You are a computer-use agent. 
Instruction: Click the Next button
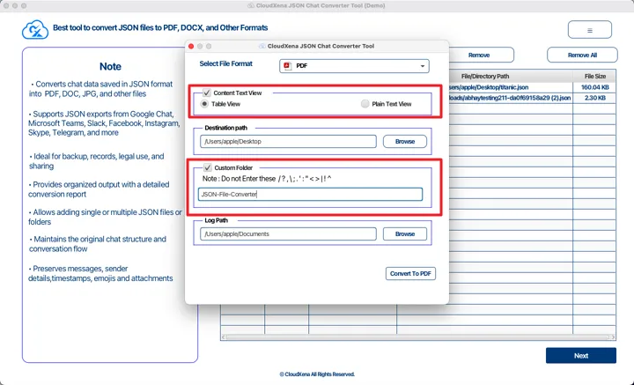click(x=580, y=356)
